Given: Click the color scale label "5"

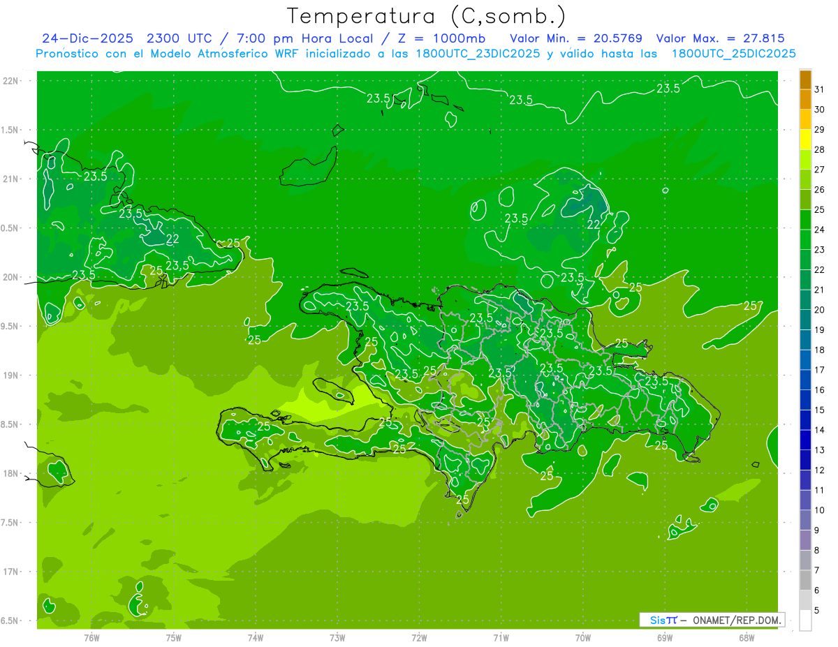Looking at the screenshot, I should [x=817, y=610].
